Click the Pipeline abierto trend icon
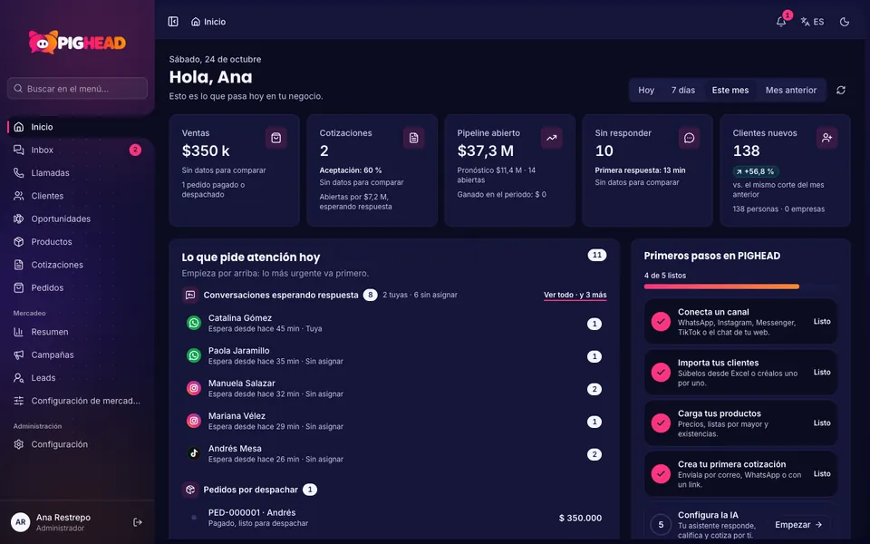 (552, 138)
